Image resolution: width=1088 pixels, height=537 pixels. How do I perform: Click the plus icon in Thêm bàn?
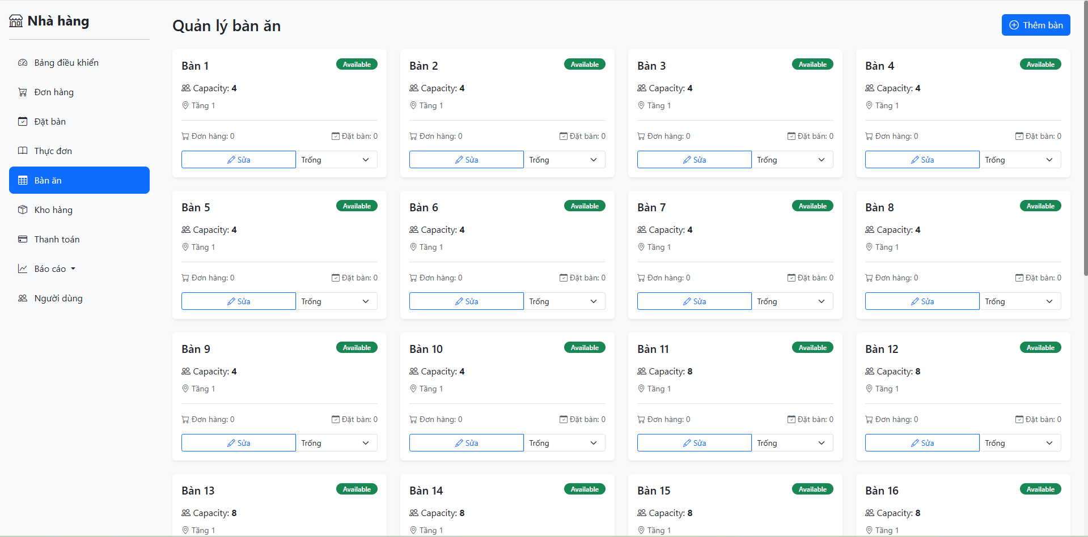[x=1014, y=25]
